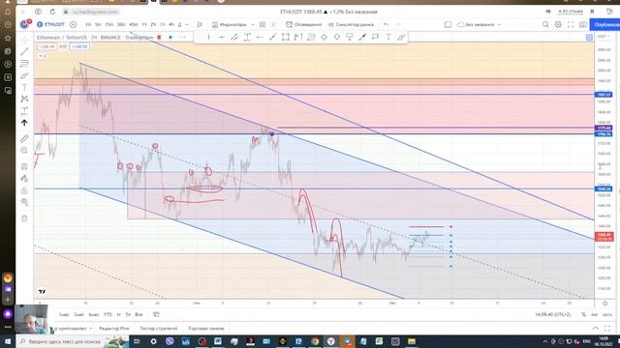Select the text tool in left sidebar
620x348 pixels.
[x=24, y=87]
